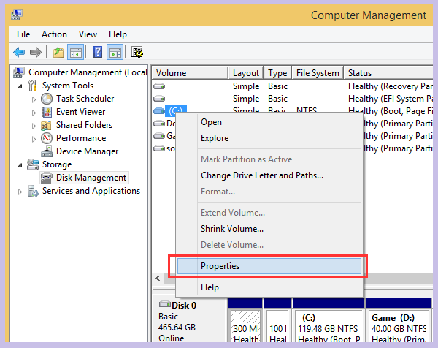Toggle the Show/Hide Console Tree icon
Screen dimensions: 438x348
(x=75, y=53)
